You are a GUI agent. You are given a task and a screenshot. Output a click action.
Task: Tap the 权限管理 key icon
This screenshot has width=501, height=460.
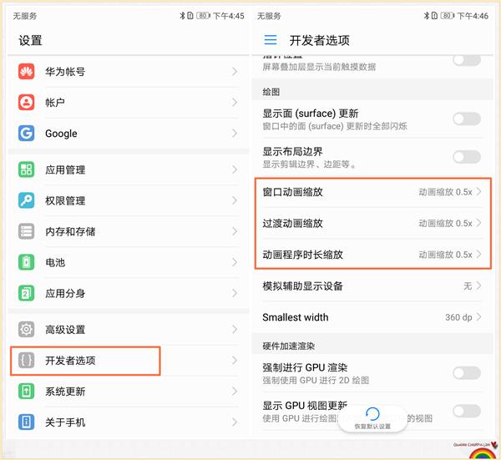(x=26, y=200)
